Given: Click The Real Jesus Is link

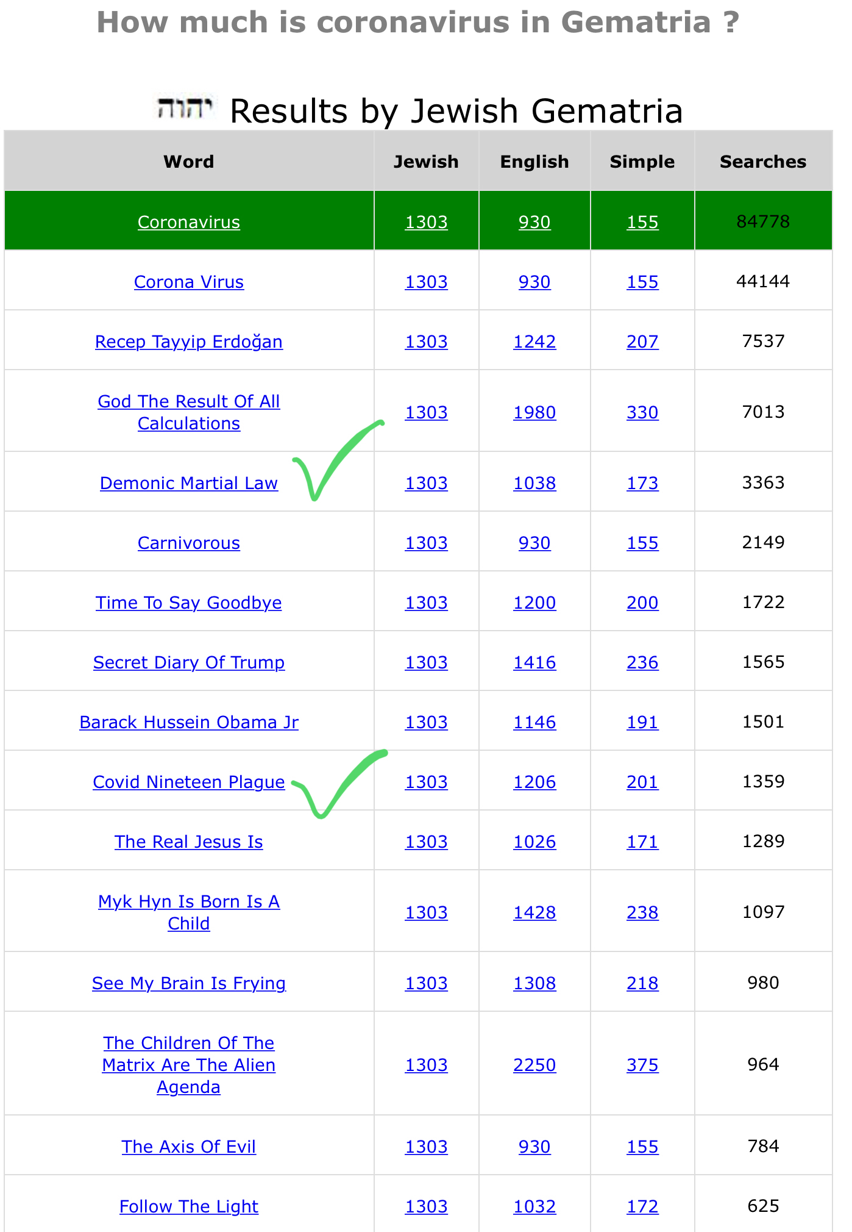Looking at the screenshot, I should coord(188,842).
